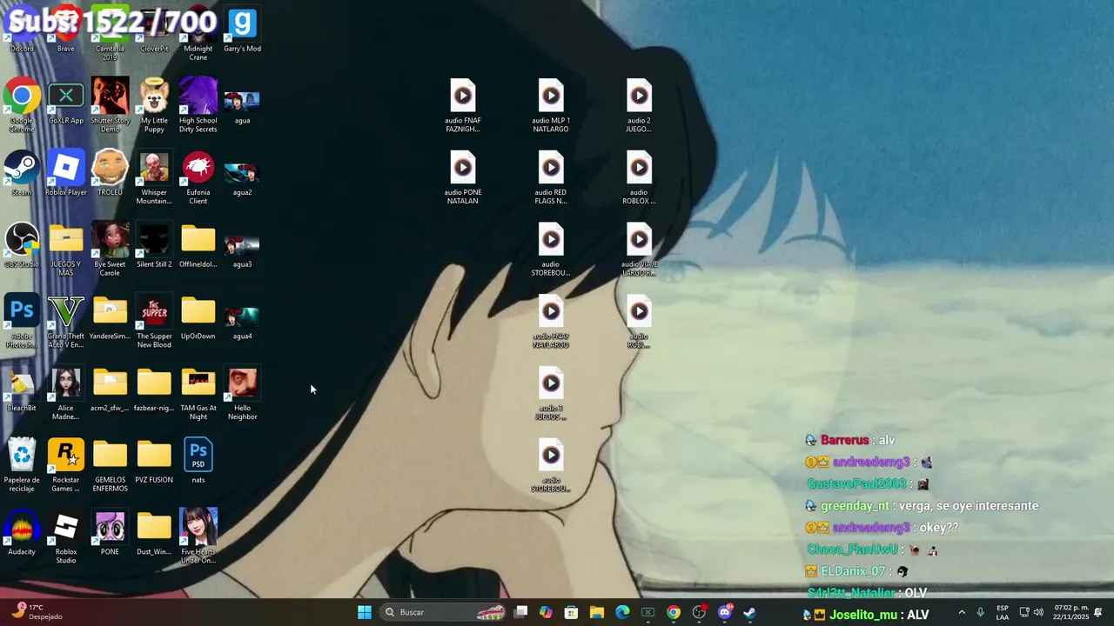The image size is (1114, 626).
Task: Open Papelera de reciclaje
Action: [22, 465]
